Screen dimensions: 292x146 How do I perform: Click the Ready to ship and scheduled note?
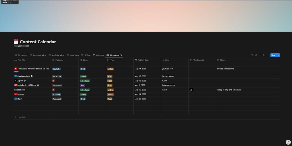click(229, 90)
